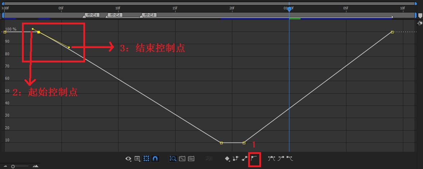The height and width of the screenshot is (169, 423).
Task: Click the outgoing bezier handle dot on the slope
Action: pyautogui.click(x=69, y=47)
